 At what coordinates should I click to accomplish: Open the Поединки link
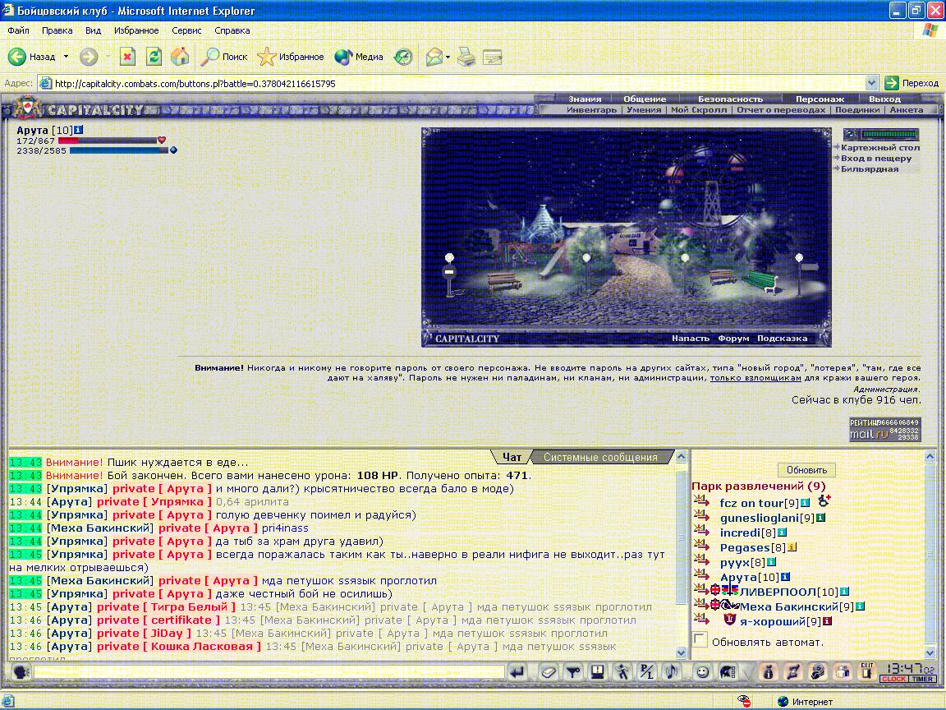pos(857,110)
